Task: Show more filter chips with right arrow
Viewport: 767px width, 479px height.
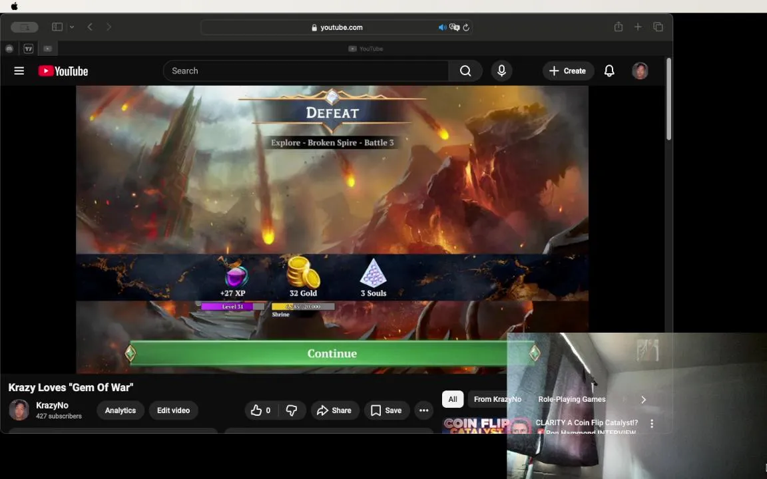Action: click(x=643, y=400)
